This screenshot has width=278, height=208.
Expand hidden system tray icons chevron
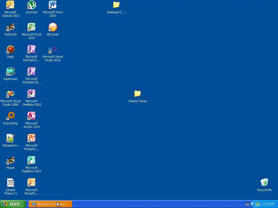253,204
